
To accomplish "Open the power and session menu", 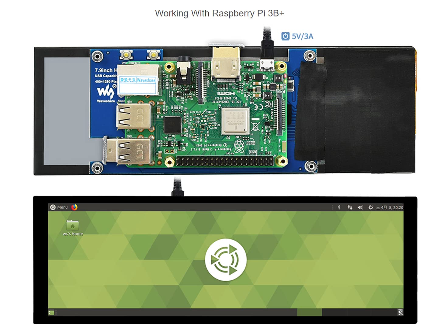I will pyautogui.click(x=370, y=207).
